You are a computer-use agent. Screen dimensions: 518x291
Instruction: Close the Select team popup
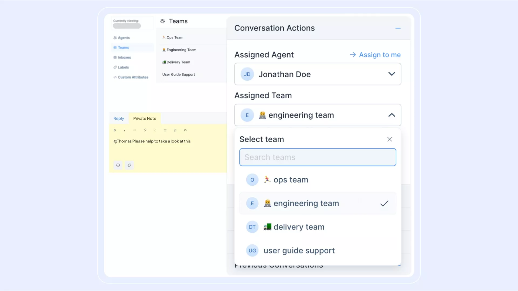(389, 139)
